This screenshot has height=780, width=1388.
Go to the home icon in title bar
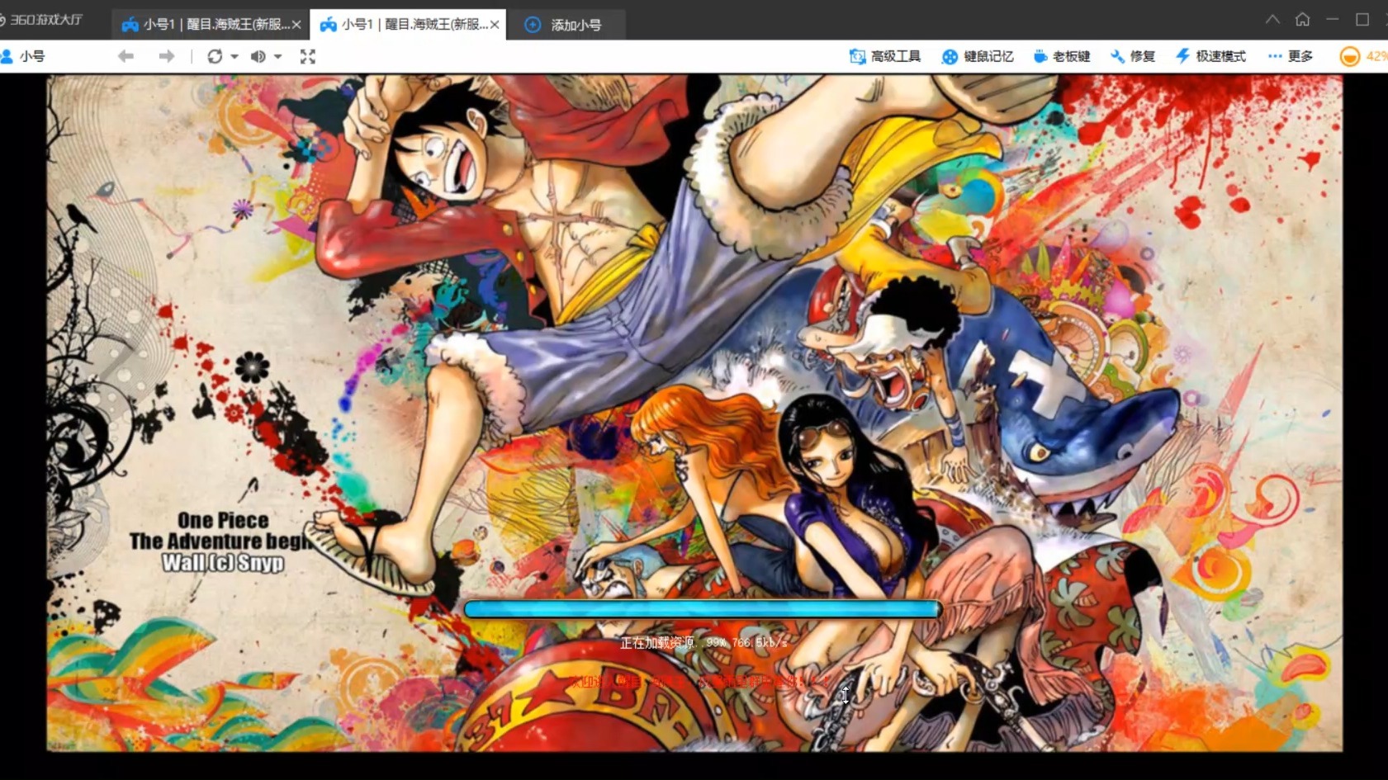point(1302,19)
